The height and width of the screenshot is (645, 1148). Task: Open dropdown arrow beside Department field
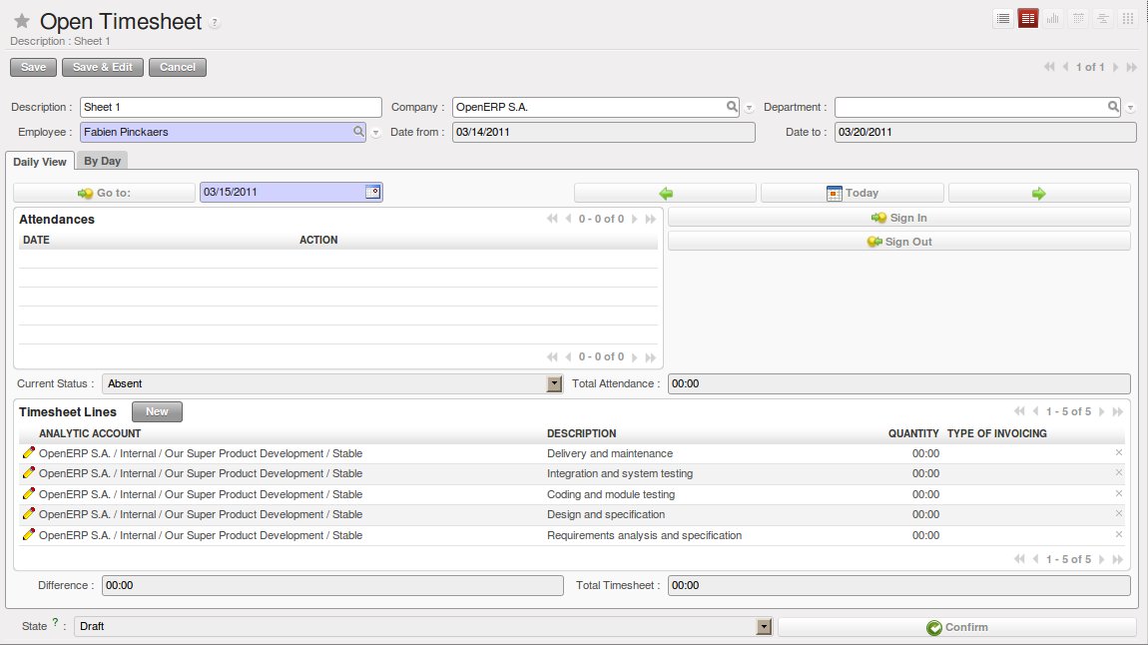tap(1130, 108)
